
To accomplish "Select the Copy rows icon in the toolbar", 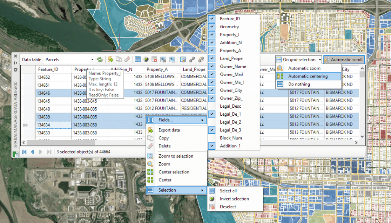I will tap(119, 59).
